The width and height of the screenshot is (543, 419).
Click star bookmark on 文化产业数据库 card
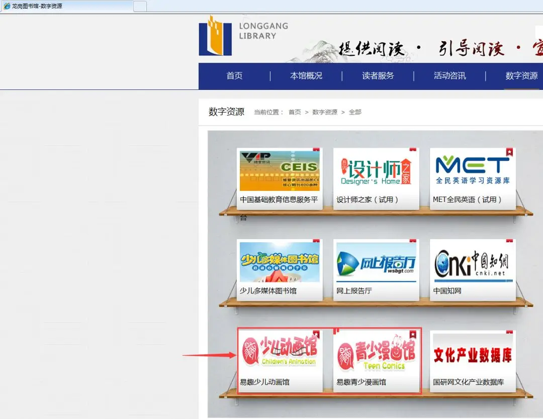[x=509, y=332]
